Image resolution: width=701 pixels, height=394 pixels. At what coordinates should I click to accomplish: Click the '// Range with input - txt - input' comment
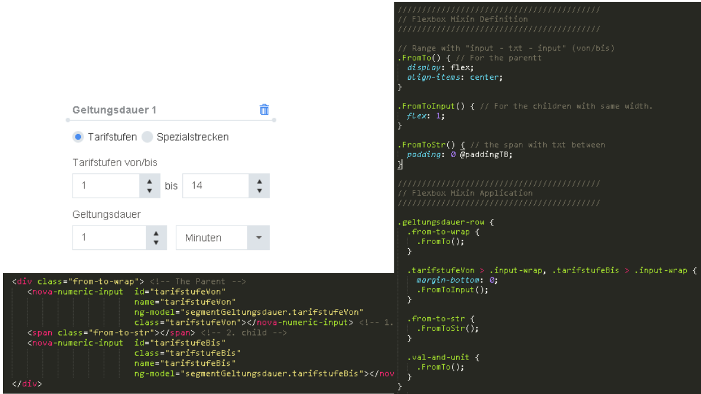(x=506, y=48)
